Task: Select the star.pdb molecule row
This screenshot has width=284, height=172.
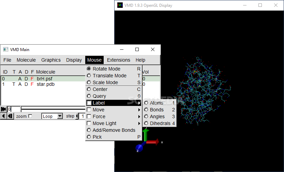Action: (x=43, y=84)
